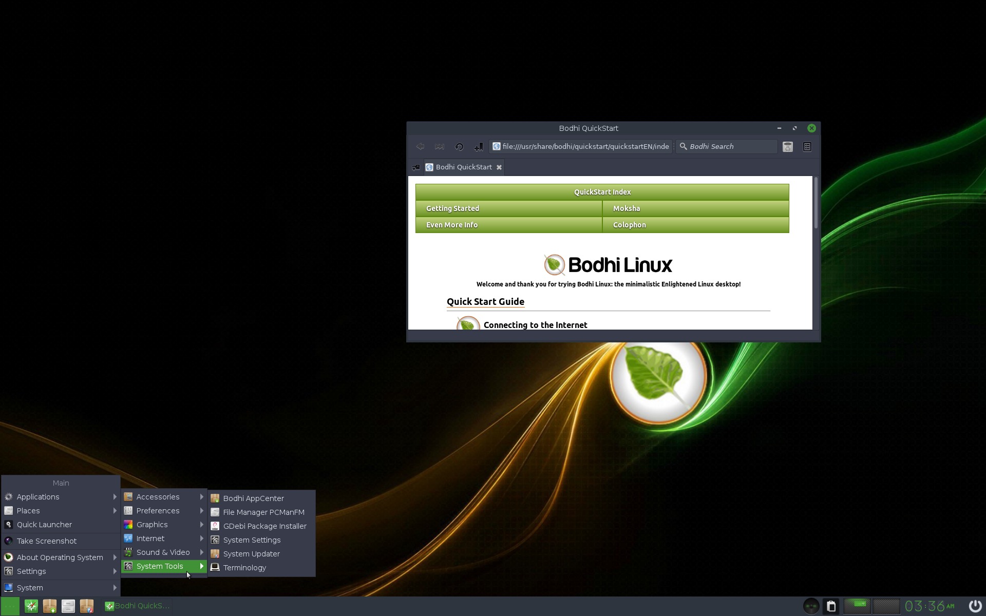Open the System entry in Main menu
Image resolution: width=986 pixels, height=616 pixels.
click(61, 588)
